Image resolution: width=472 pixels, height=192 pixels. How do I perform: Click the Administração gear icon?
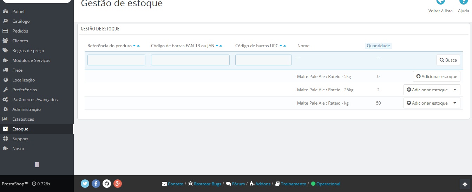pos(5,109)
